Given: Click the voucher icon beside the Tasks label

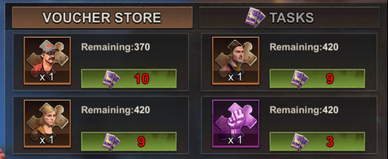Looking at the screenshot, I should [255, 17].
